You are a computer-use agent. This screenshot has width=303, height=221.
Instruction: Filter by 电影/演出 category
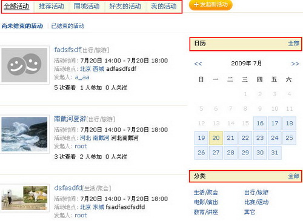point(206,202)
